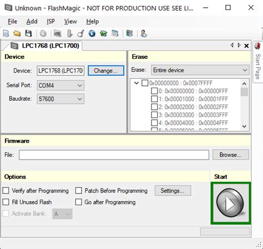
Task: Click the progress bar at the bottom
Action: pos(225,231)
